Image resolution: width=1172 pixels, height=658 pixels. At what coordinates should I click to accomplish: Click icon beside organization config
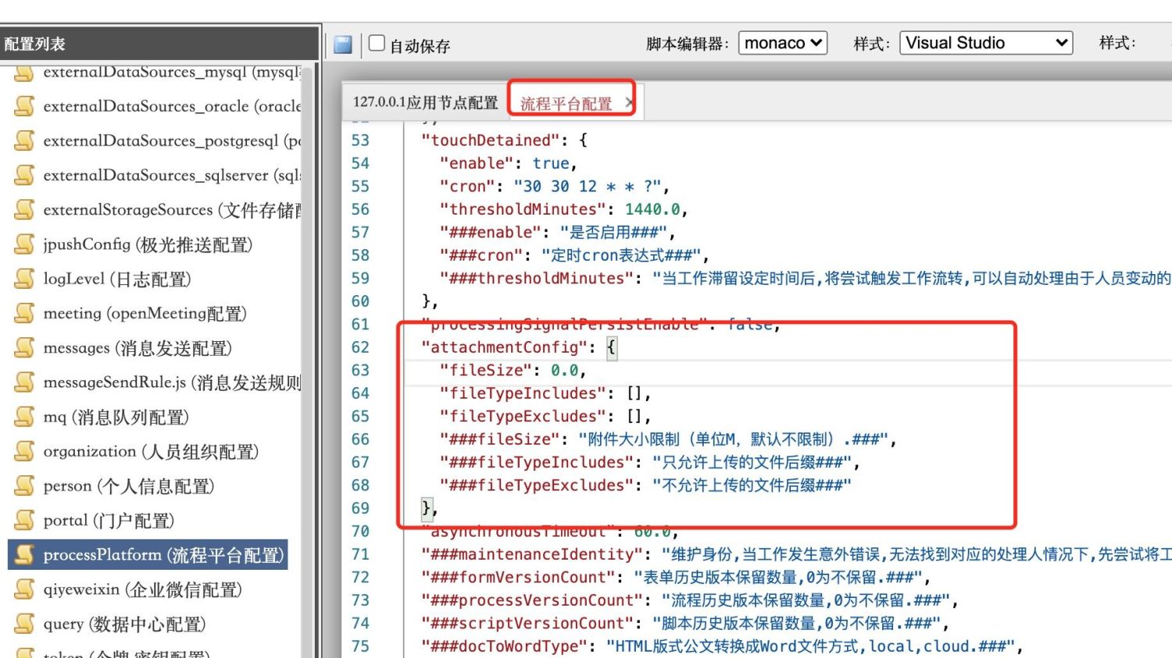[x=25, y=451]
